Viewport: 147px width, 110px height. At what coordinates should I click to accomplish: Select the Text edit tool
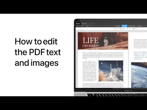tap(116, 29)
